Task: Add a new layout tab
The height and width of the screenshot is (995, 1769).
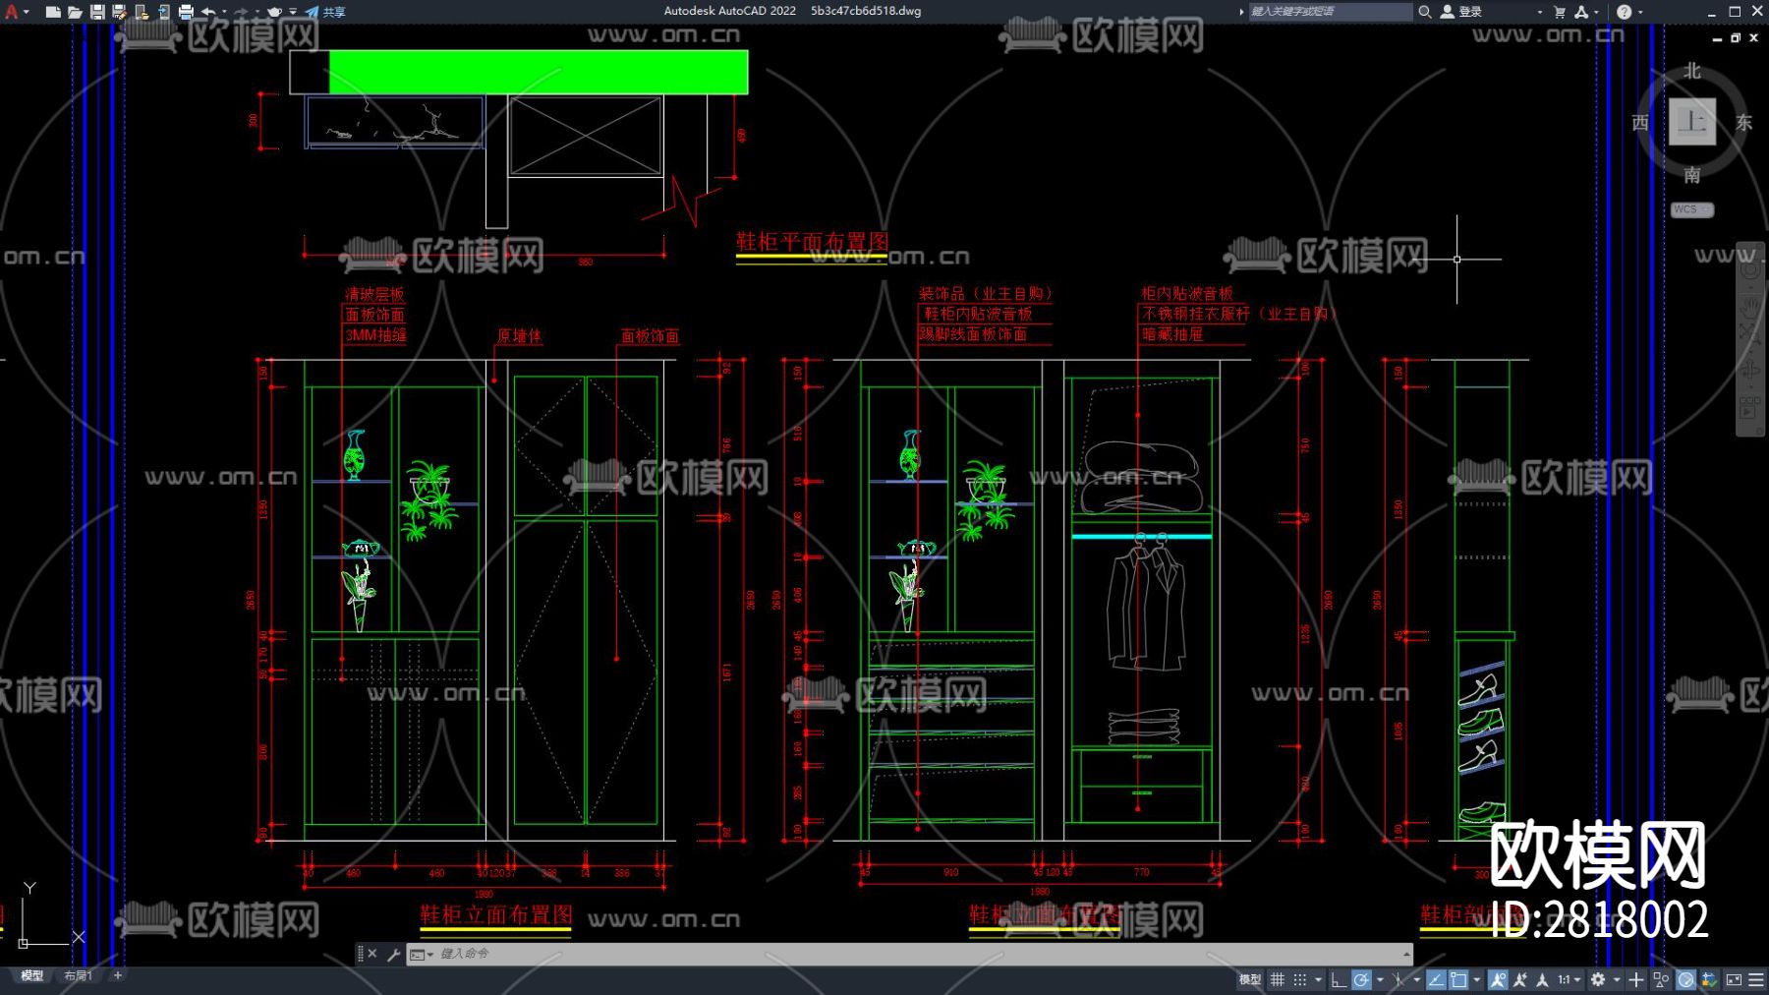Action: (118, 975)
